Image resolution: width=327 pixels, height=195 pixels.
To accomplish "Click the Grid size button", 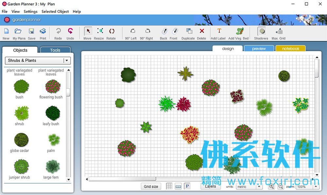I will click(151, 186).
